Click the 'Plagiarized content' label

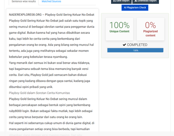(x=150, y=33)
